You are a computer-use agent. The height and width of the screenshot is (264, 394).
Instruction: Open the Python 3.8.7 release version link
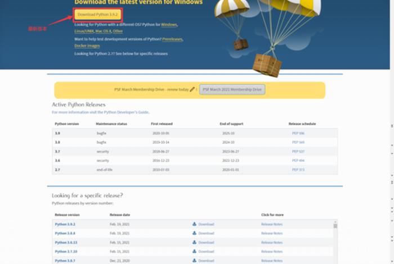point(65,261)
